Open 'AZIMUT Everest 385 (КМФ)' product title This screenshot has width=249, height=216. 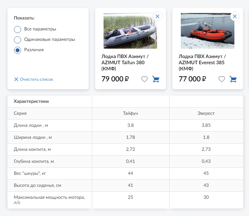coord(202,63)
